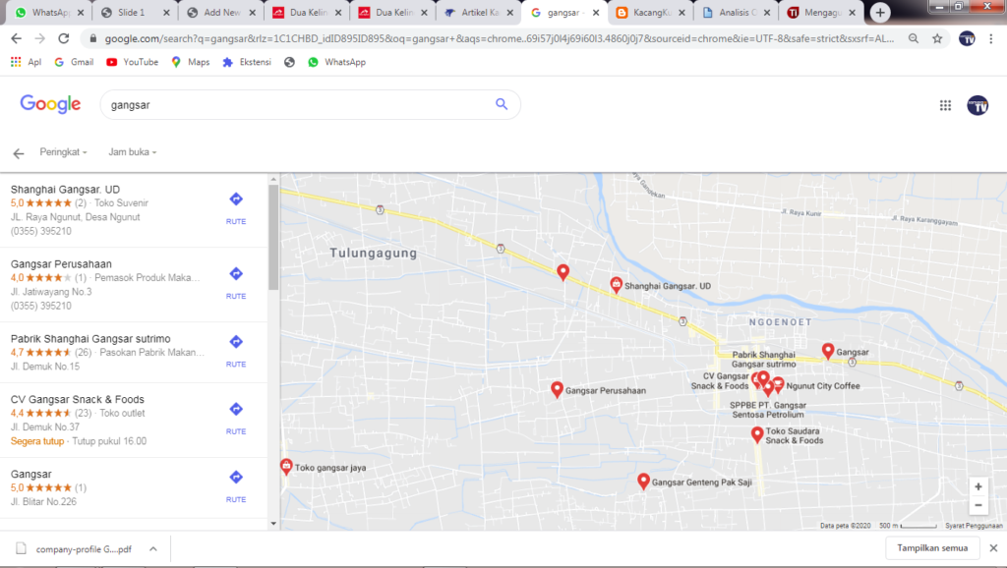
Task: Get route to Gangsar on Jl. Blitar
Action: pos(236,485)
